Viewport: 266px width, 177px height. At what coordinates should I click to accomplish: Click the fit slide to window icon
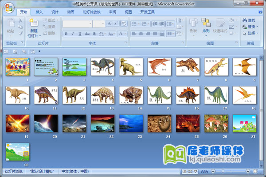[254, 171]
